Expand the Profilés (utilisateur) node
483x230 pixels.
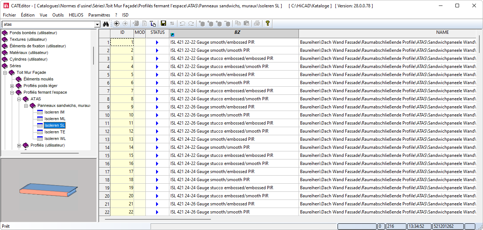pos(19,145)
